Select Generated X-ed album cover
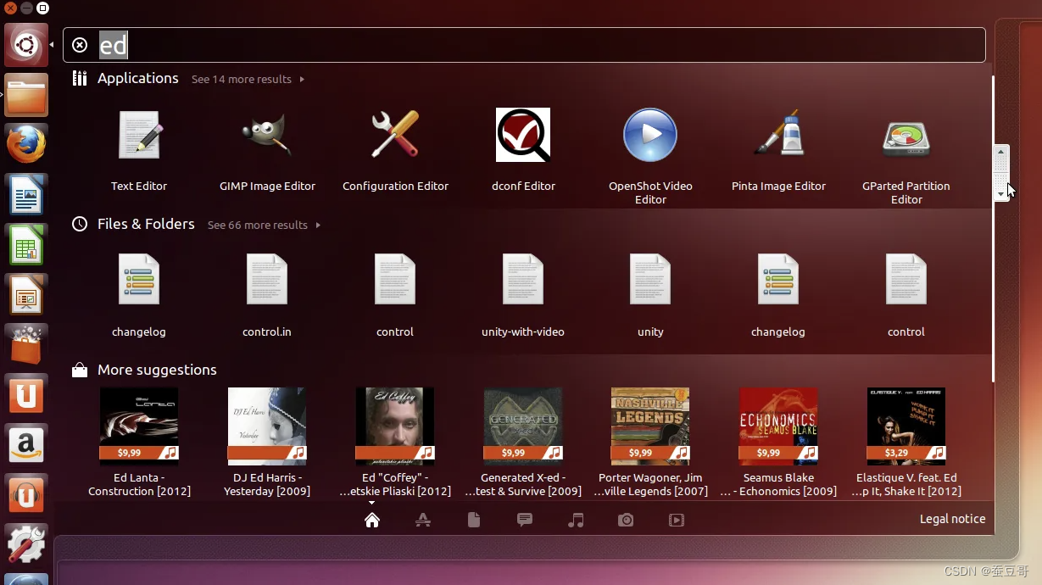 (523, 426)
